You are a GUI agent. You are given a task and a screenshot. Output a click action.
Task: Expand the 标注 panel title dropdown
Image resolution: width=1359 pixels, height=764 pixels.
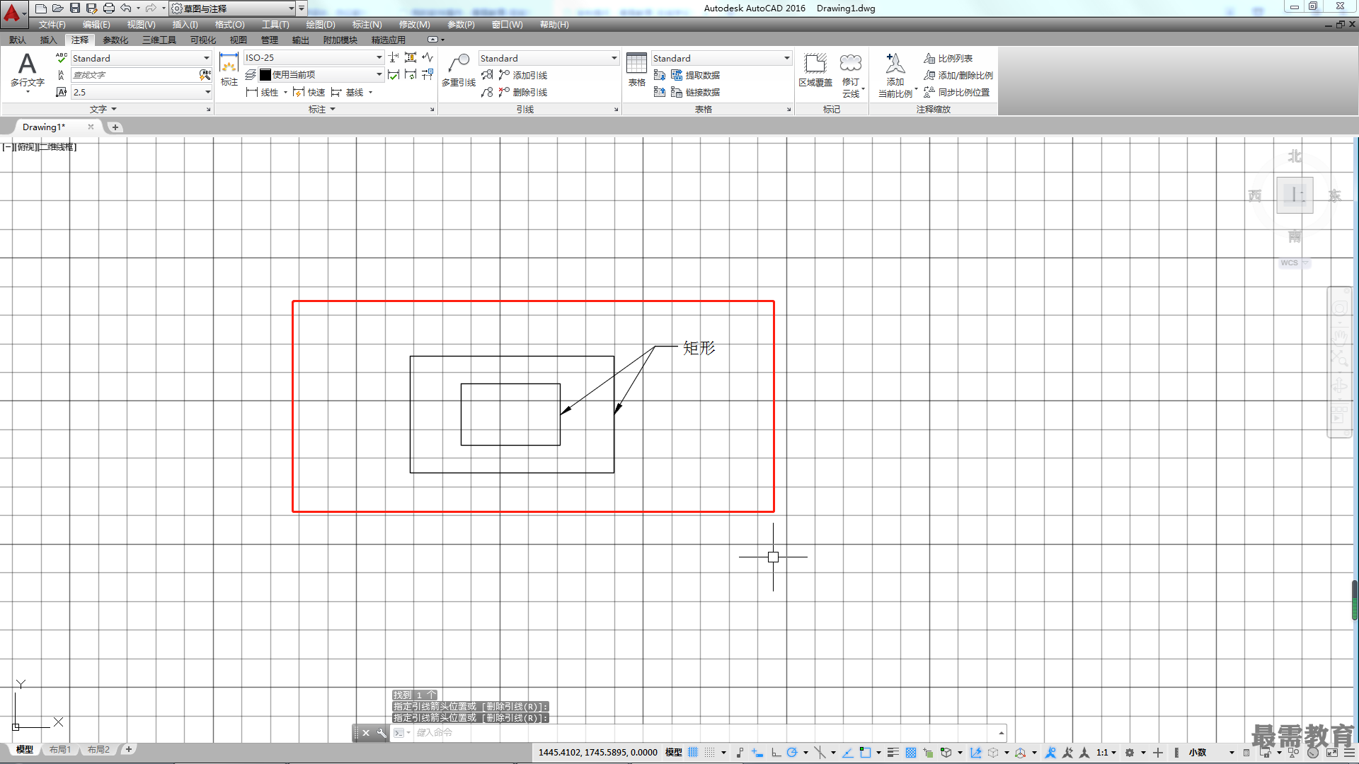coord(322,109)
